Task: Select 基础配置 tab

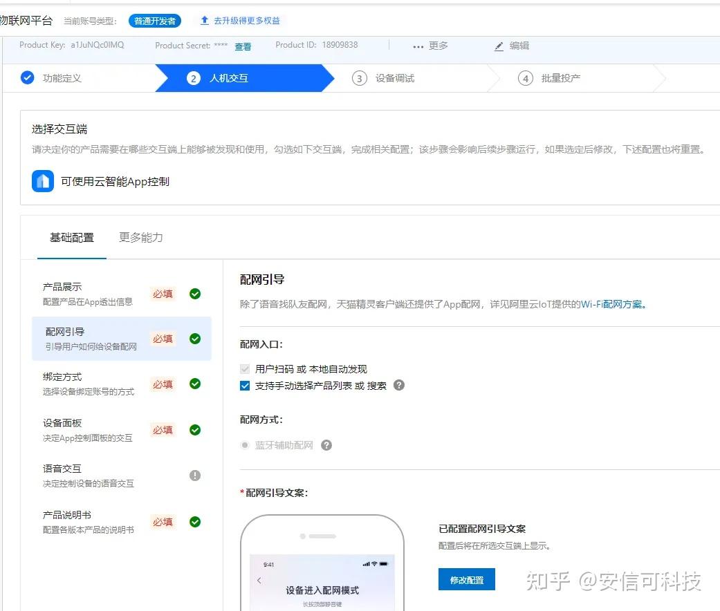Action: tap(72, 238)
